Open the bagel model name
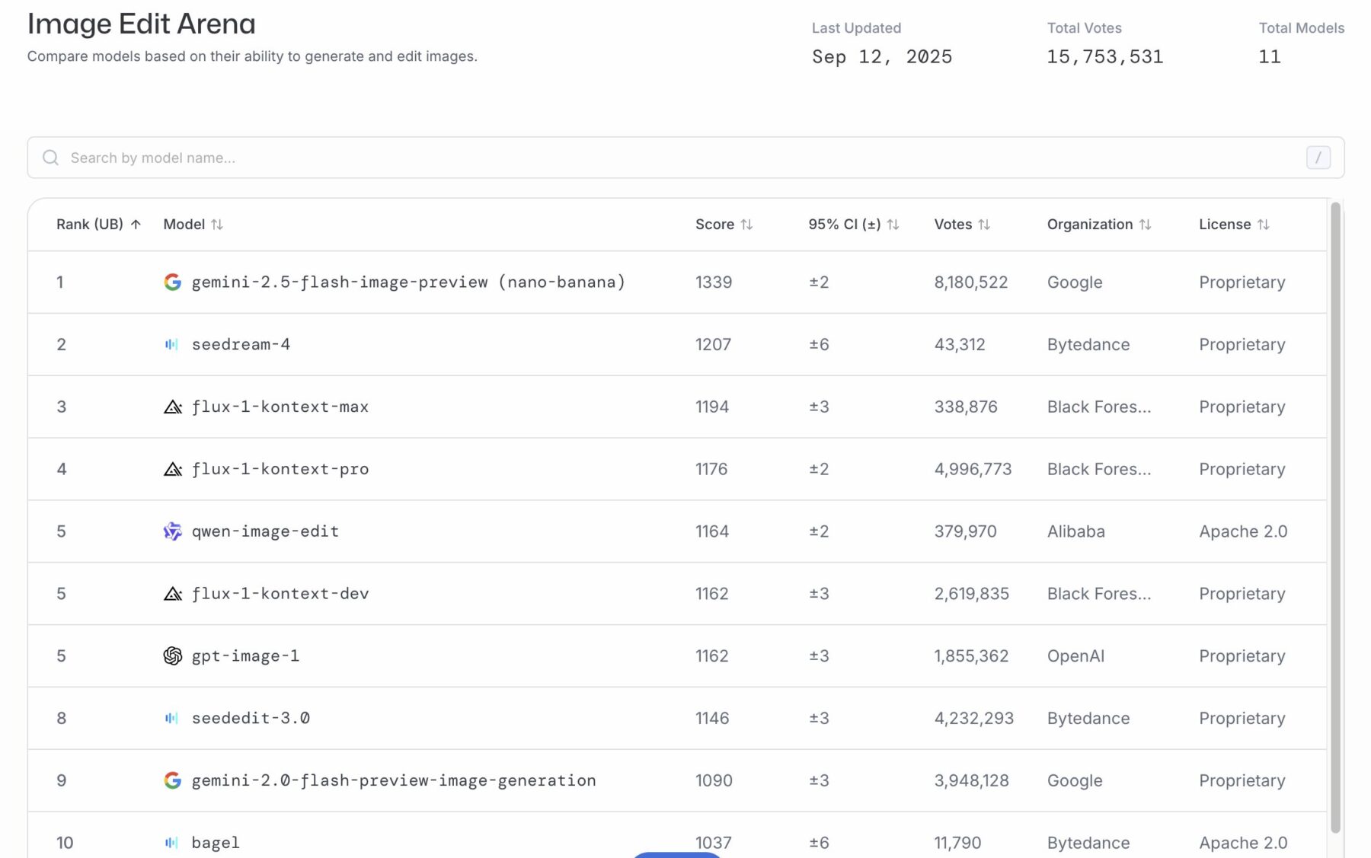The image size is (1371, 858). (216, 843)
